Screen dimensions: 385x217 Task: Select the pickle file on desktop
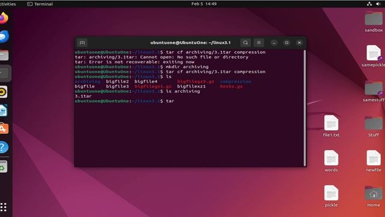tap(331, 196)
